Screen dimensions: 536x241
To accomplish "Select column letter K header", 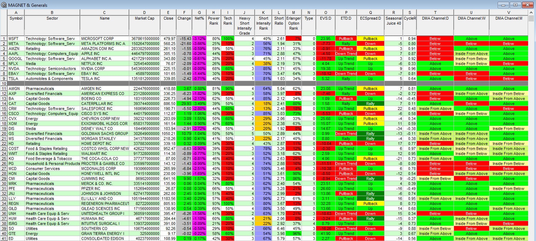I will coord(263,12).
